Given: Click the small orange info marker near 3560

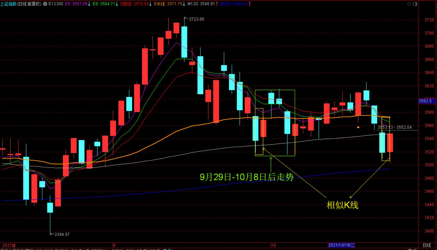Looking at the screenshot, I should point(358,127).
